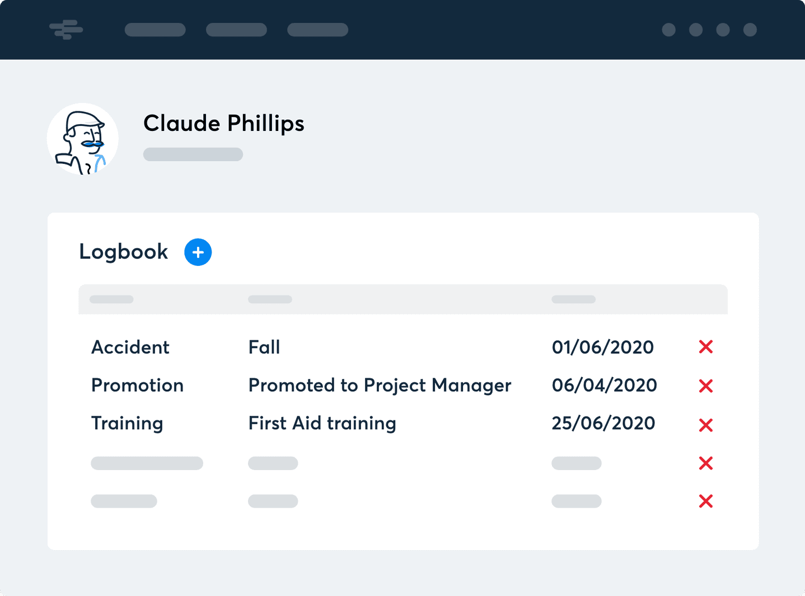The height and width of the screenshot is (596, 805).
Task: Click the first column header in the Logbook table
Action: click(x=111, y=299)
